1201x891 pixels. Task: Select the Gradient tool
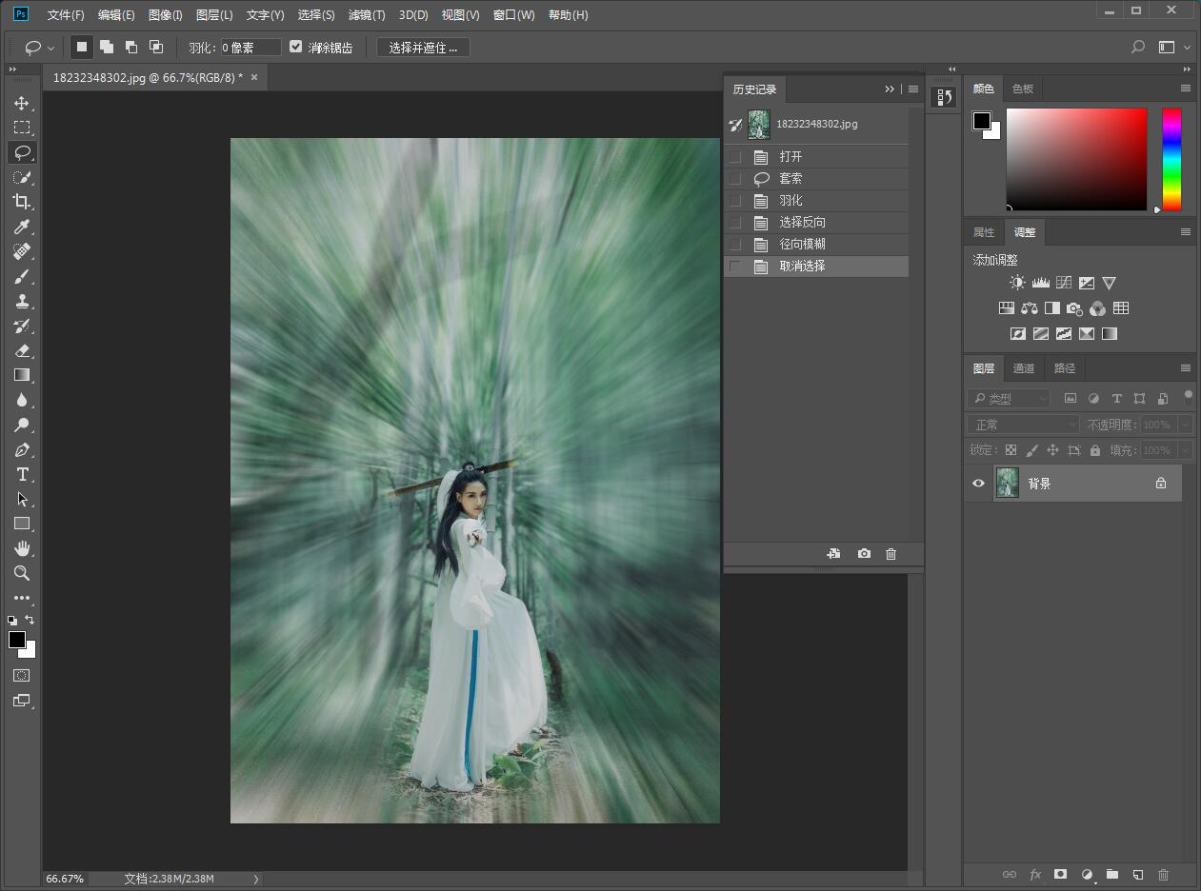(x=22, y=375)
